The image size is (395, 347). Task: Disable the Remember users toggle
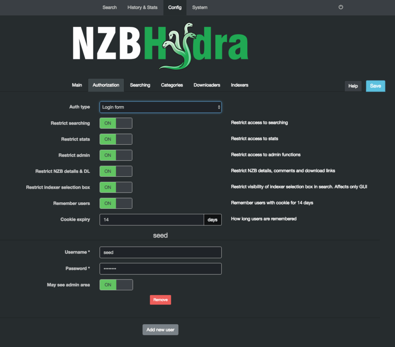[116, 203]
